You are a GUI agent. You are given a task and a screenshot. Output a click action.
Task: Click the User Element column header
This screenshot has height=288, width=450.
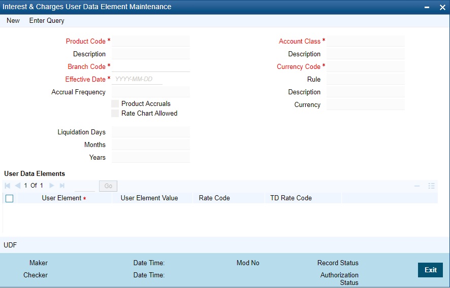[x=63, y=198]
